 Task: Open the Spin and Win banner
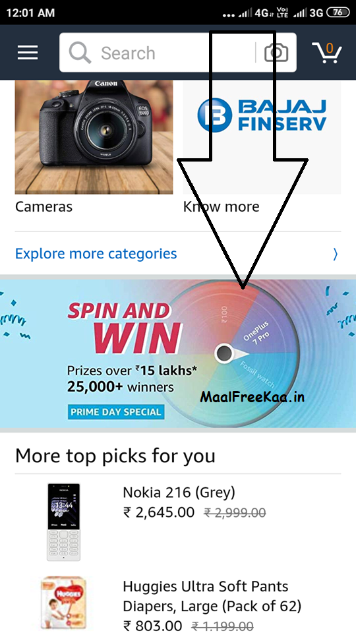point(178,353)
